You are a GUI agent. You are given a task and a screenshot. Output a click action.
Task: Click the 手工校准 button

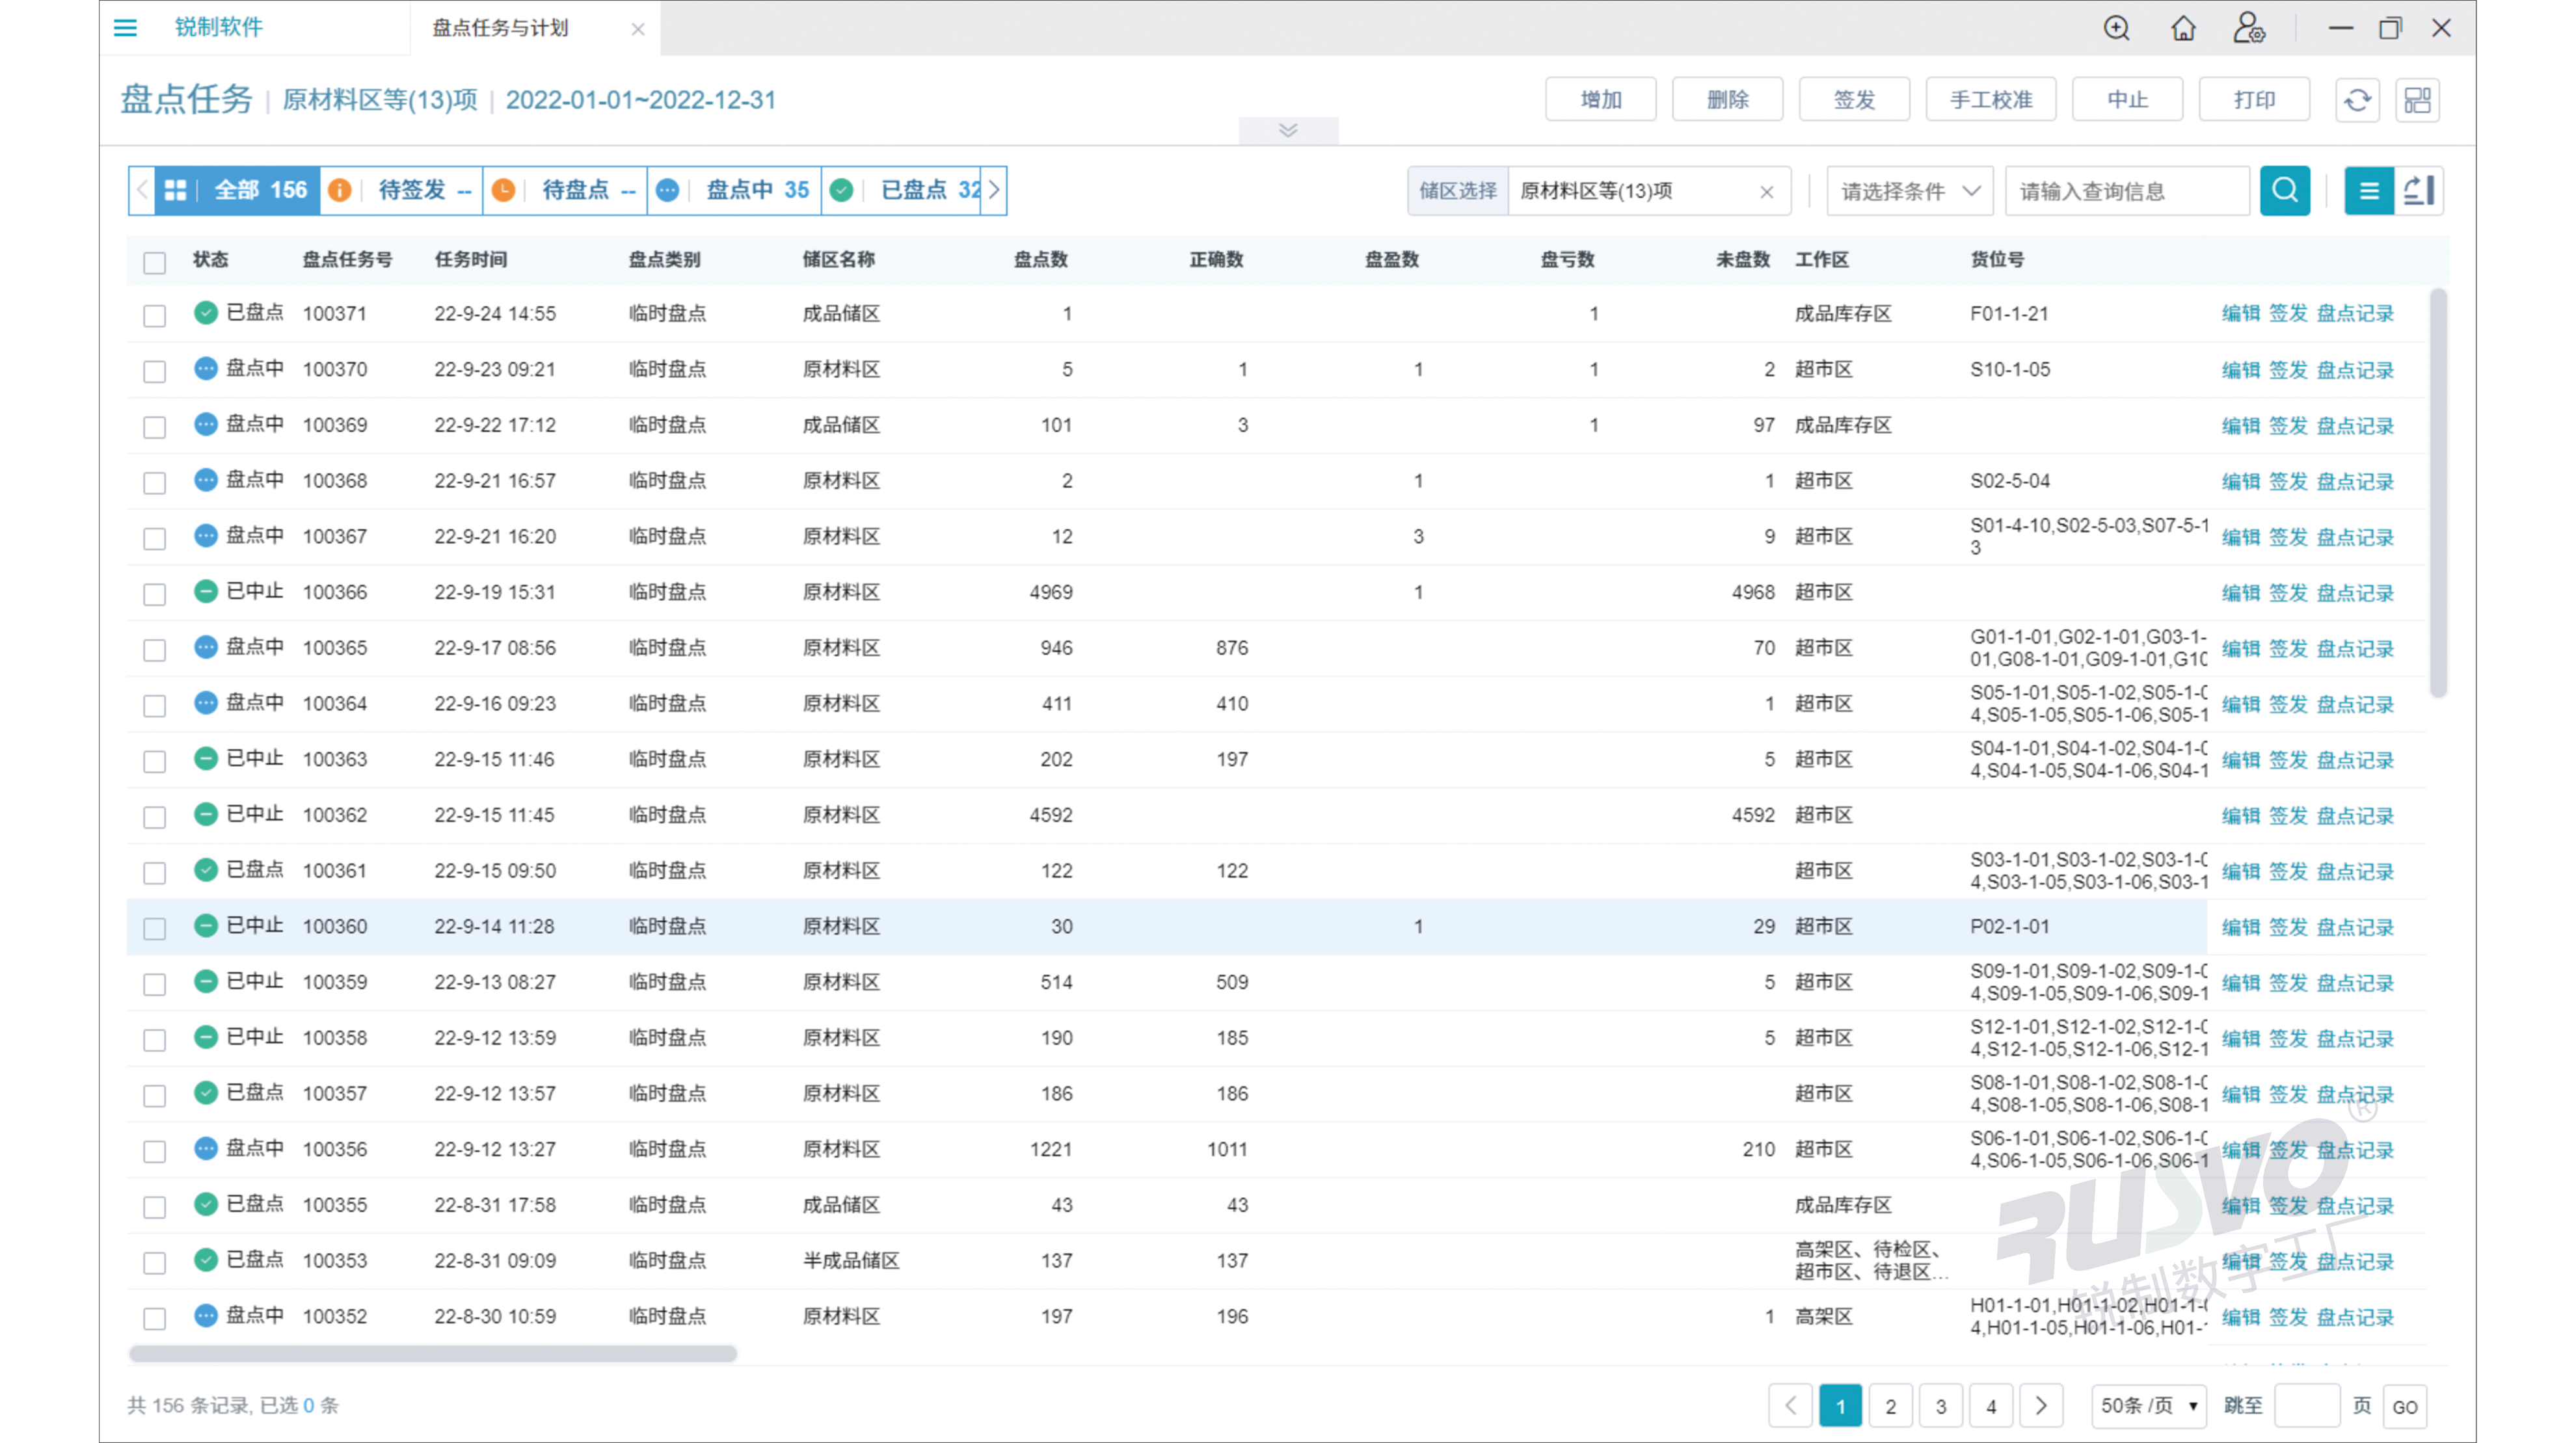(1990, 100)
